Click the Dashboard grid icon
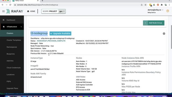Screen dimensions: 172x97 point(3,20)
